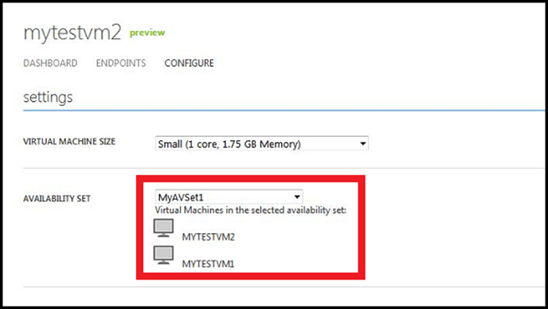Open the ENDPOINTS tab

121,63
